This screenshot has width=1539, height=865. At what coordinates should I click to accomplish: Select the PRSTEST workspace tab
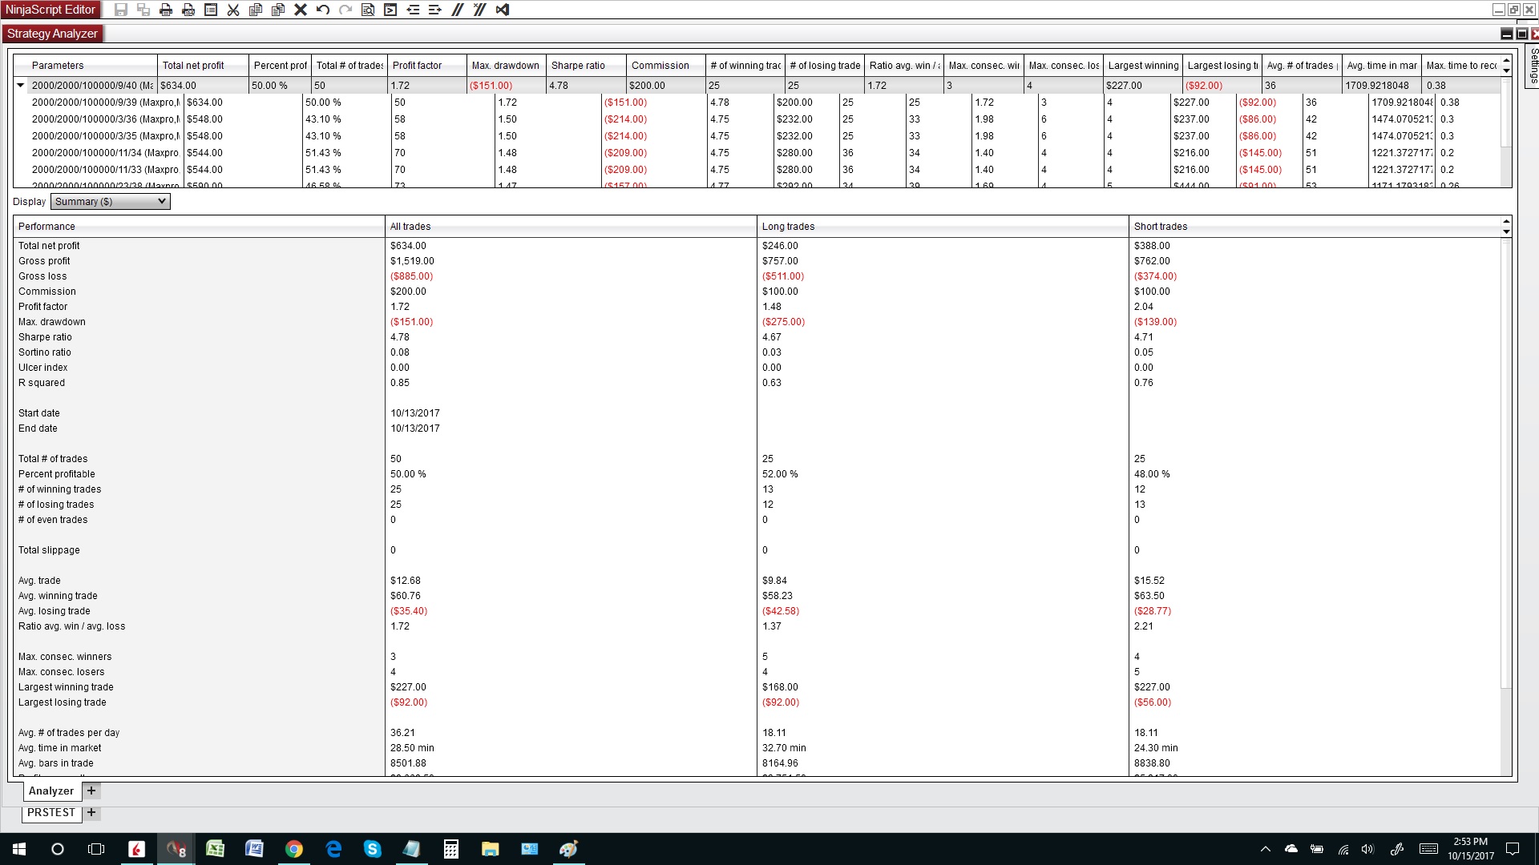coord(51,812)
